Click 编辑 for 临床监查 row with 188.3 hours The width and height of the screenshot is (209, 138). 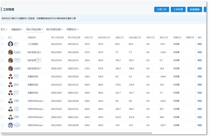pos(200,68)
